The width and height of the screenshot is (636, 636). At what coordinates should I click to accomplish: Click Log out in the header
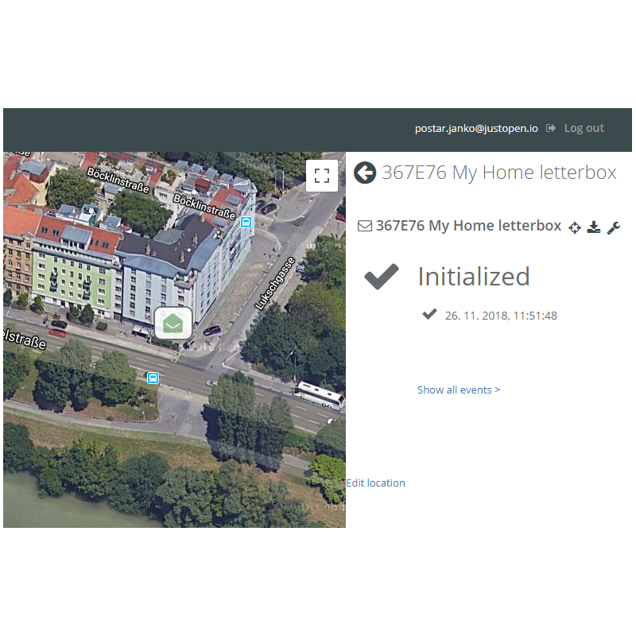584,128
